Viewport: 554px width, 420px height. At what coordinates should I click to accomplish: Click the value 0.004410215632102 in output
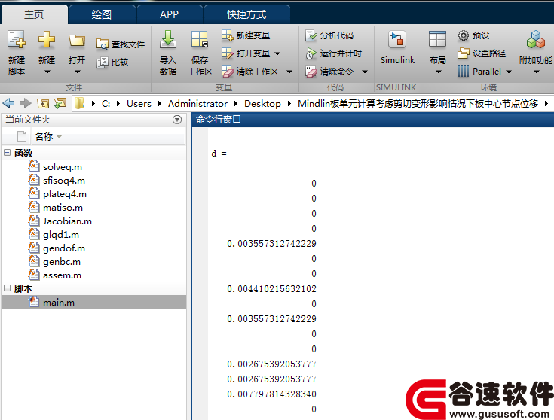(271, 289)
